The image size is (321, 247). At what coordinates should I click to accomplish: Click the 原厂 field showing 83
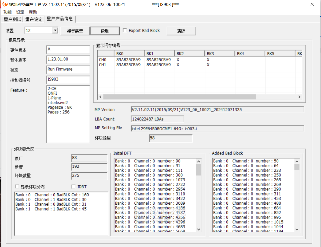click(x=90, y=158)
